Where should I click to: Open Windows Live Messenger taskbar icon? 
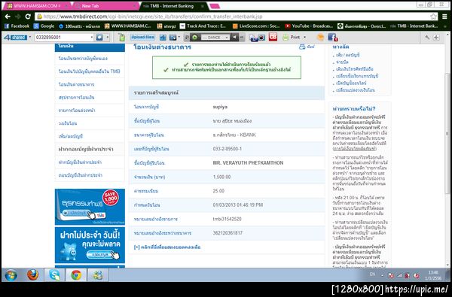(x=98, y=275)
